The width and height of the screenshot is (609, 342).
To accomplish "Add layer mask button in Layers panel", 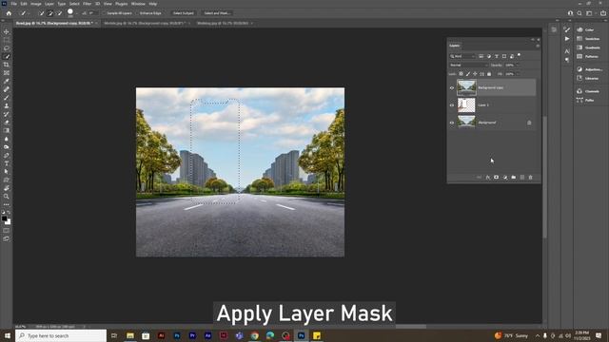I will 496,178.
